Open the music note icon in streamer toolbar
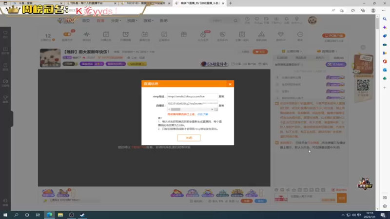Viewport: 390px width, 219px height. pos(164,35)
